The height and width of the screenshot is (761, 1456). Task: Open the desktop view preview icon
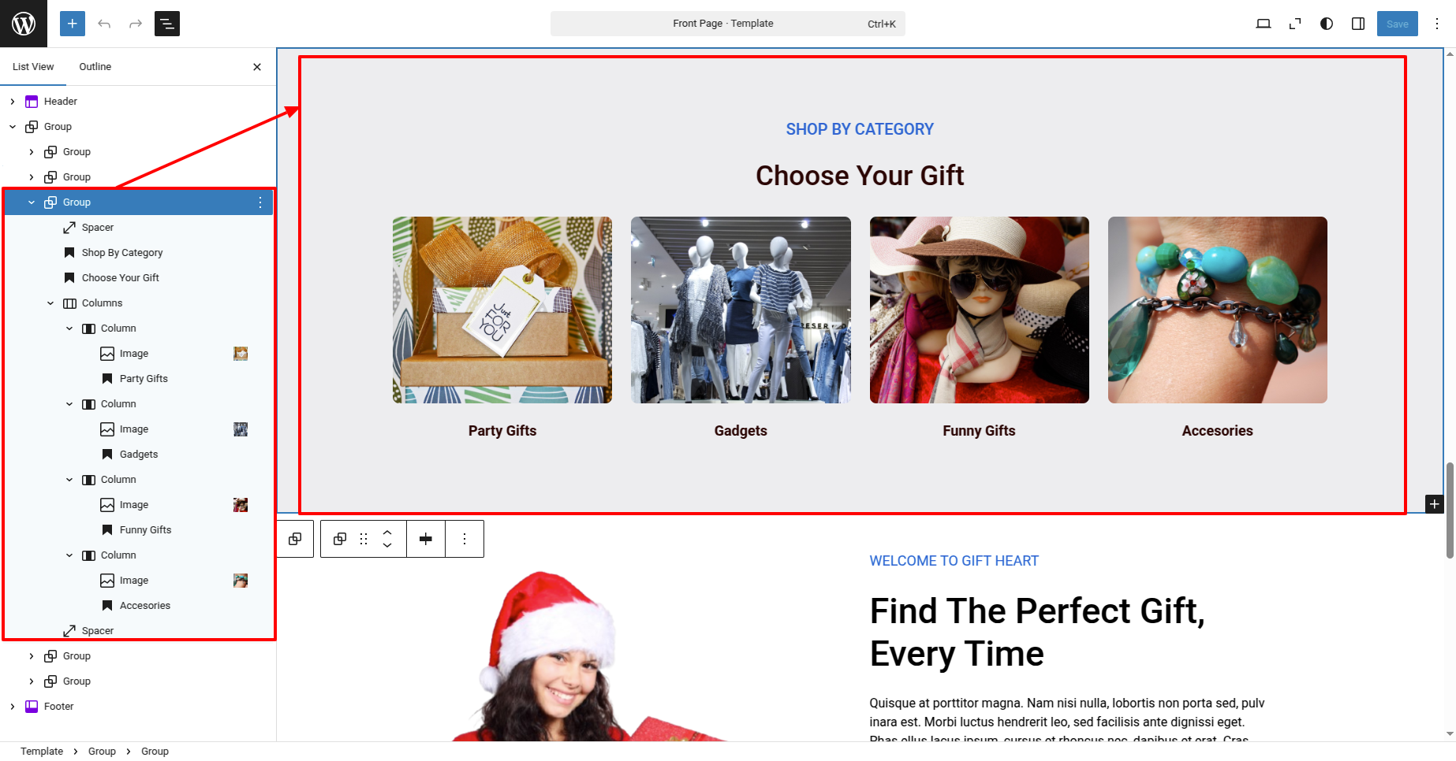pyautogui.click(x=1264, y=24)
